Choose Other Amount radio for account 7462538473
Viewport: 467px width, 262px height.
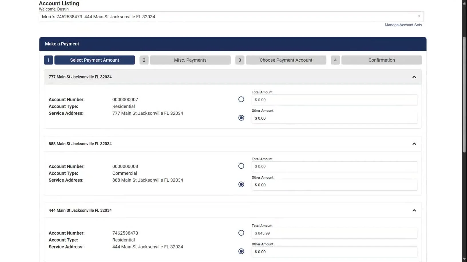coord(241,251)
